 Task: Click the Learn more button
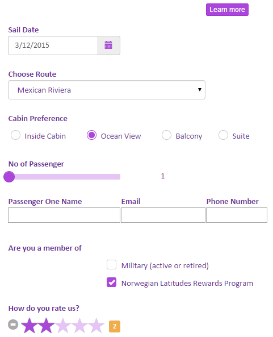click(x=227, y=10)
